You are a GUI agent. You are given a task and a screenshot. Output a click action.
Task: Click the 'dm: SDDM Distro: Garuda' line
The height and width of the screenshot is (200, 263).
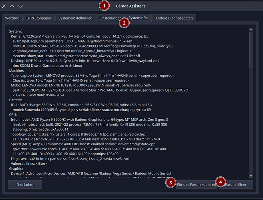[x=47, y=66]
